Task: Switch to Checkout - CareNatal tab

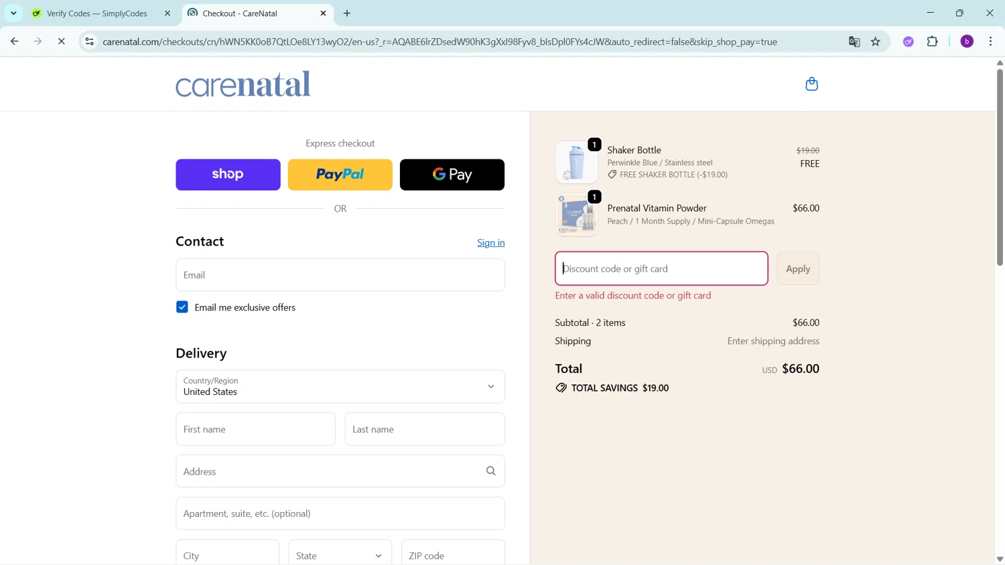Action: (239, 13)
